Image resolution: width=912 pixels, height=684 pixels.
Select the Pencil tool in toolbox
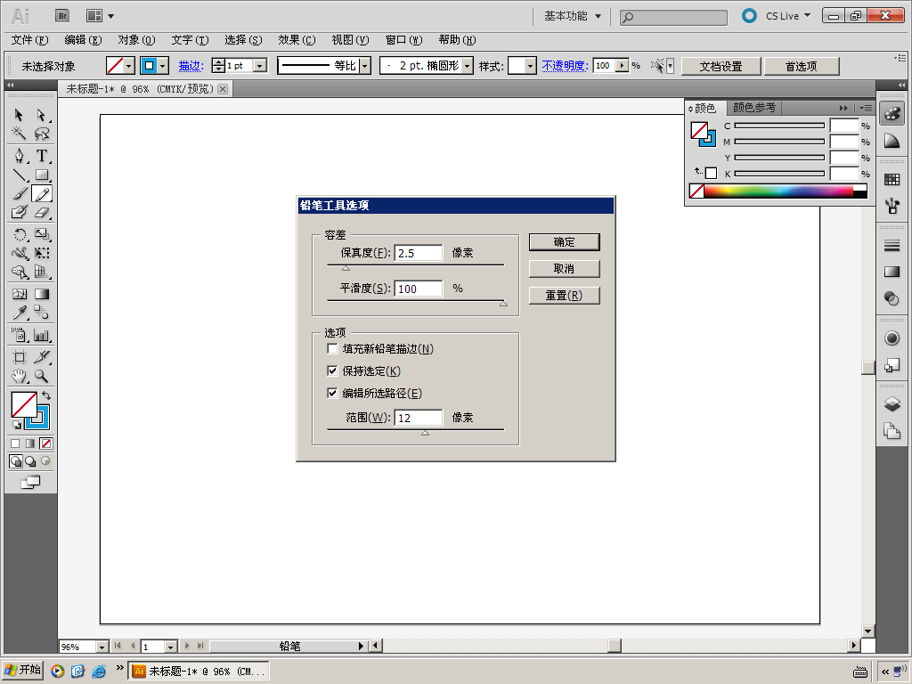(42, 193)
